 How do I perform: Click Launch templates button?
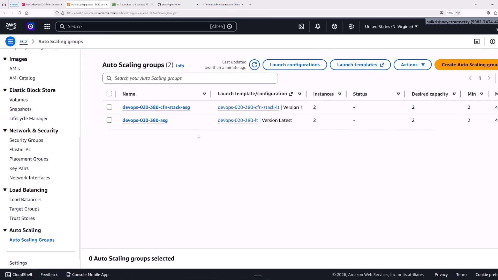360,65
